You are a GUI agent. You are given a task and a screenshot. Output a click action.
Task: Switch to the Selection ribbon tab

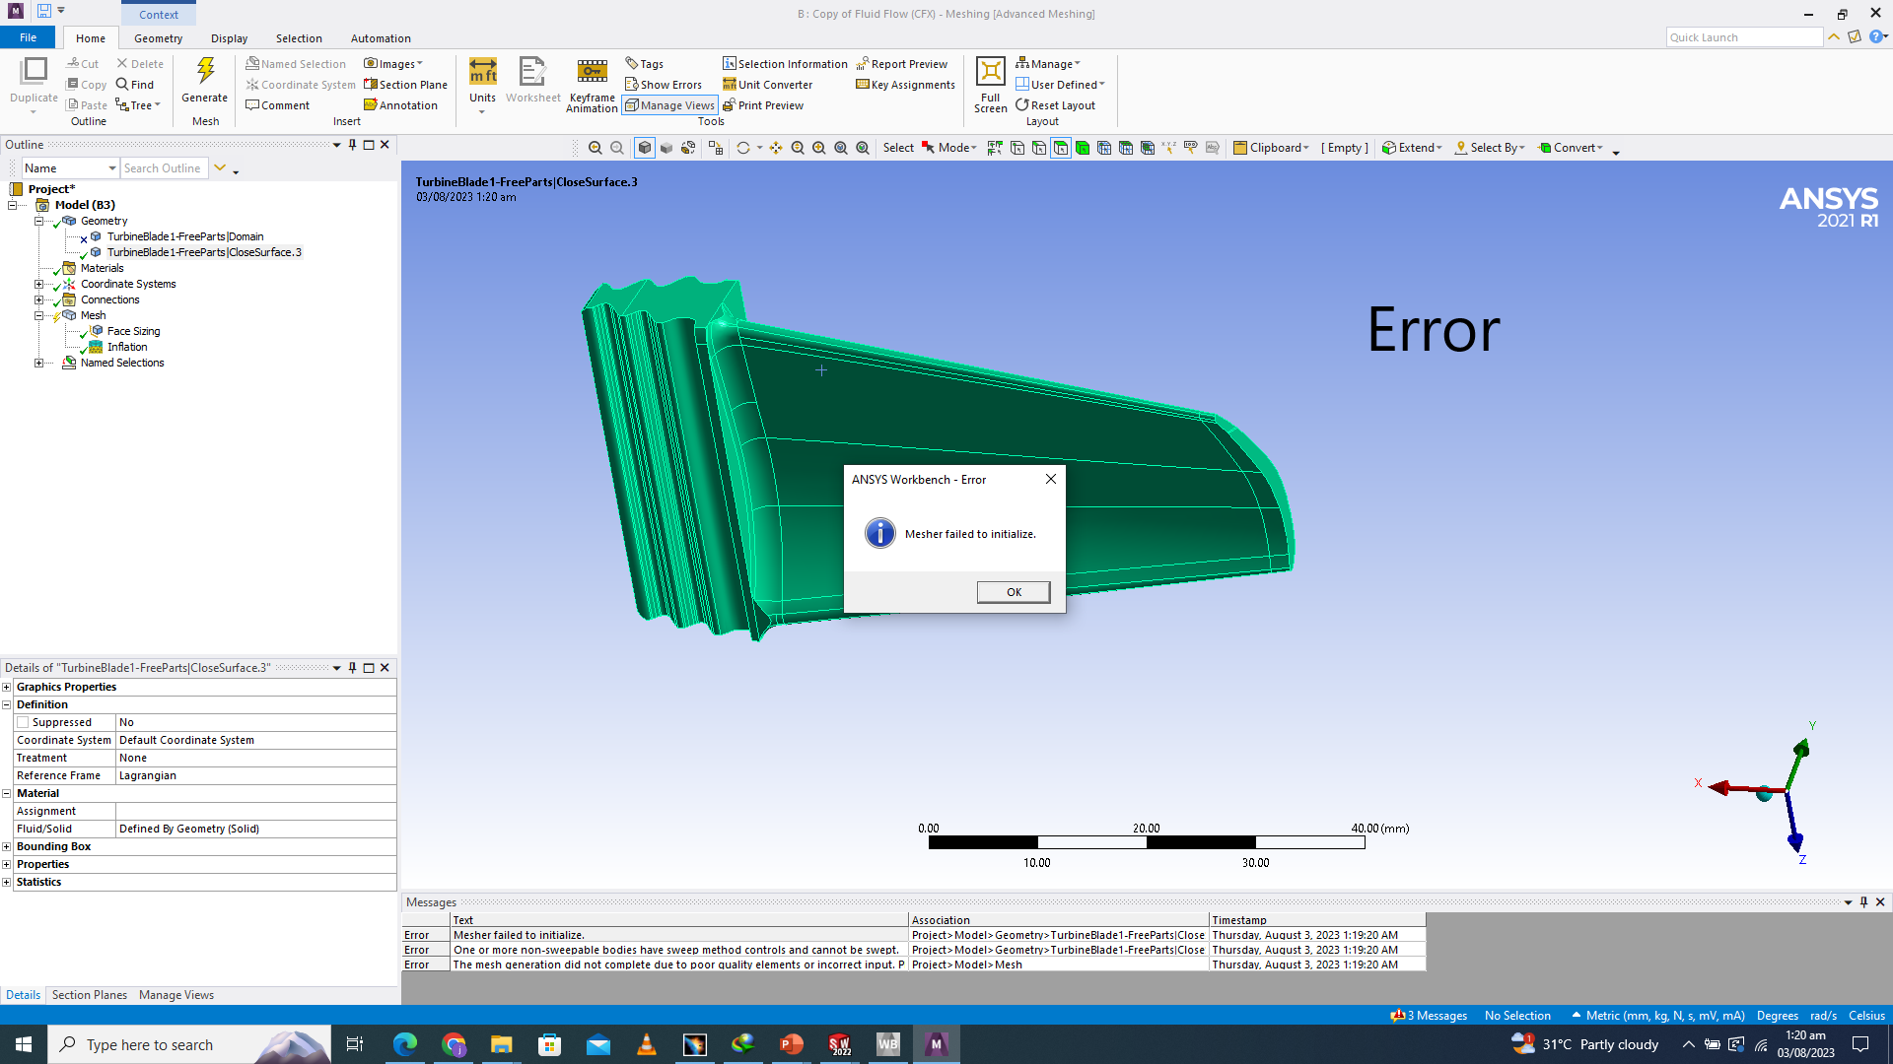click(299, 38)
